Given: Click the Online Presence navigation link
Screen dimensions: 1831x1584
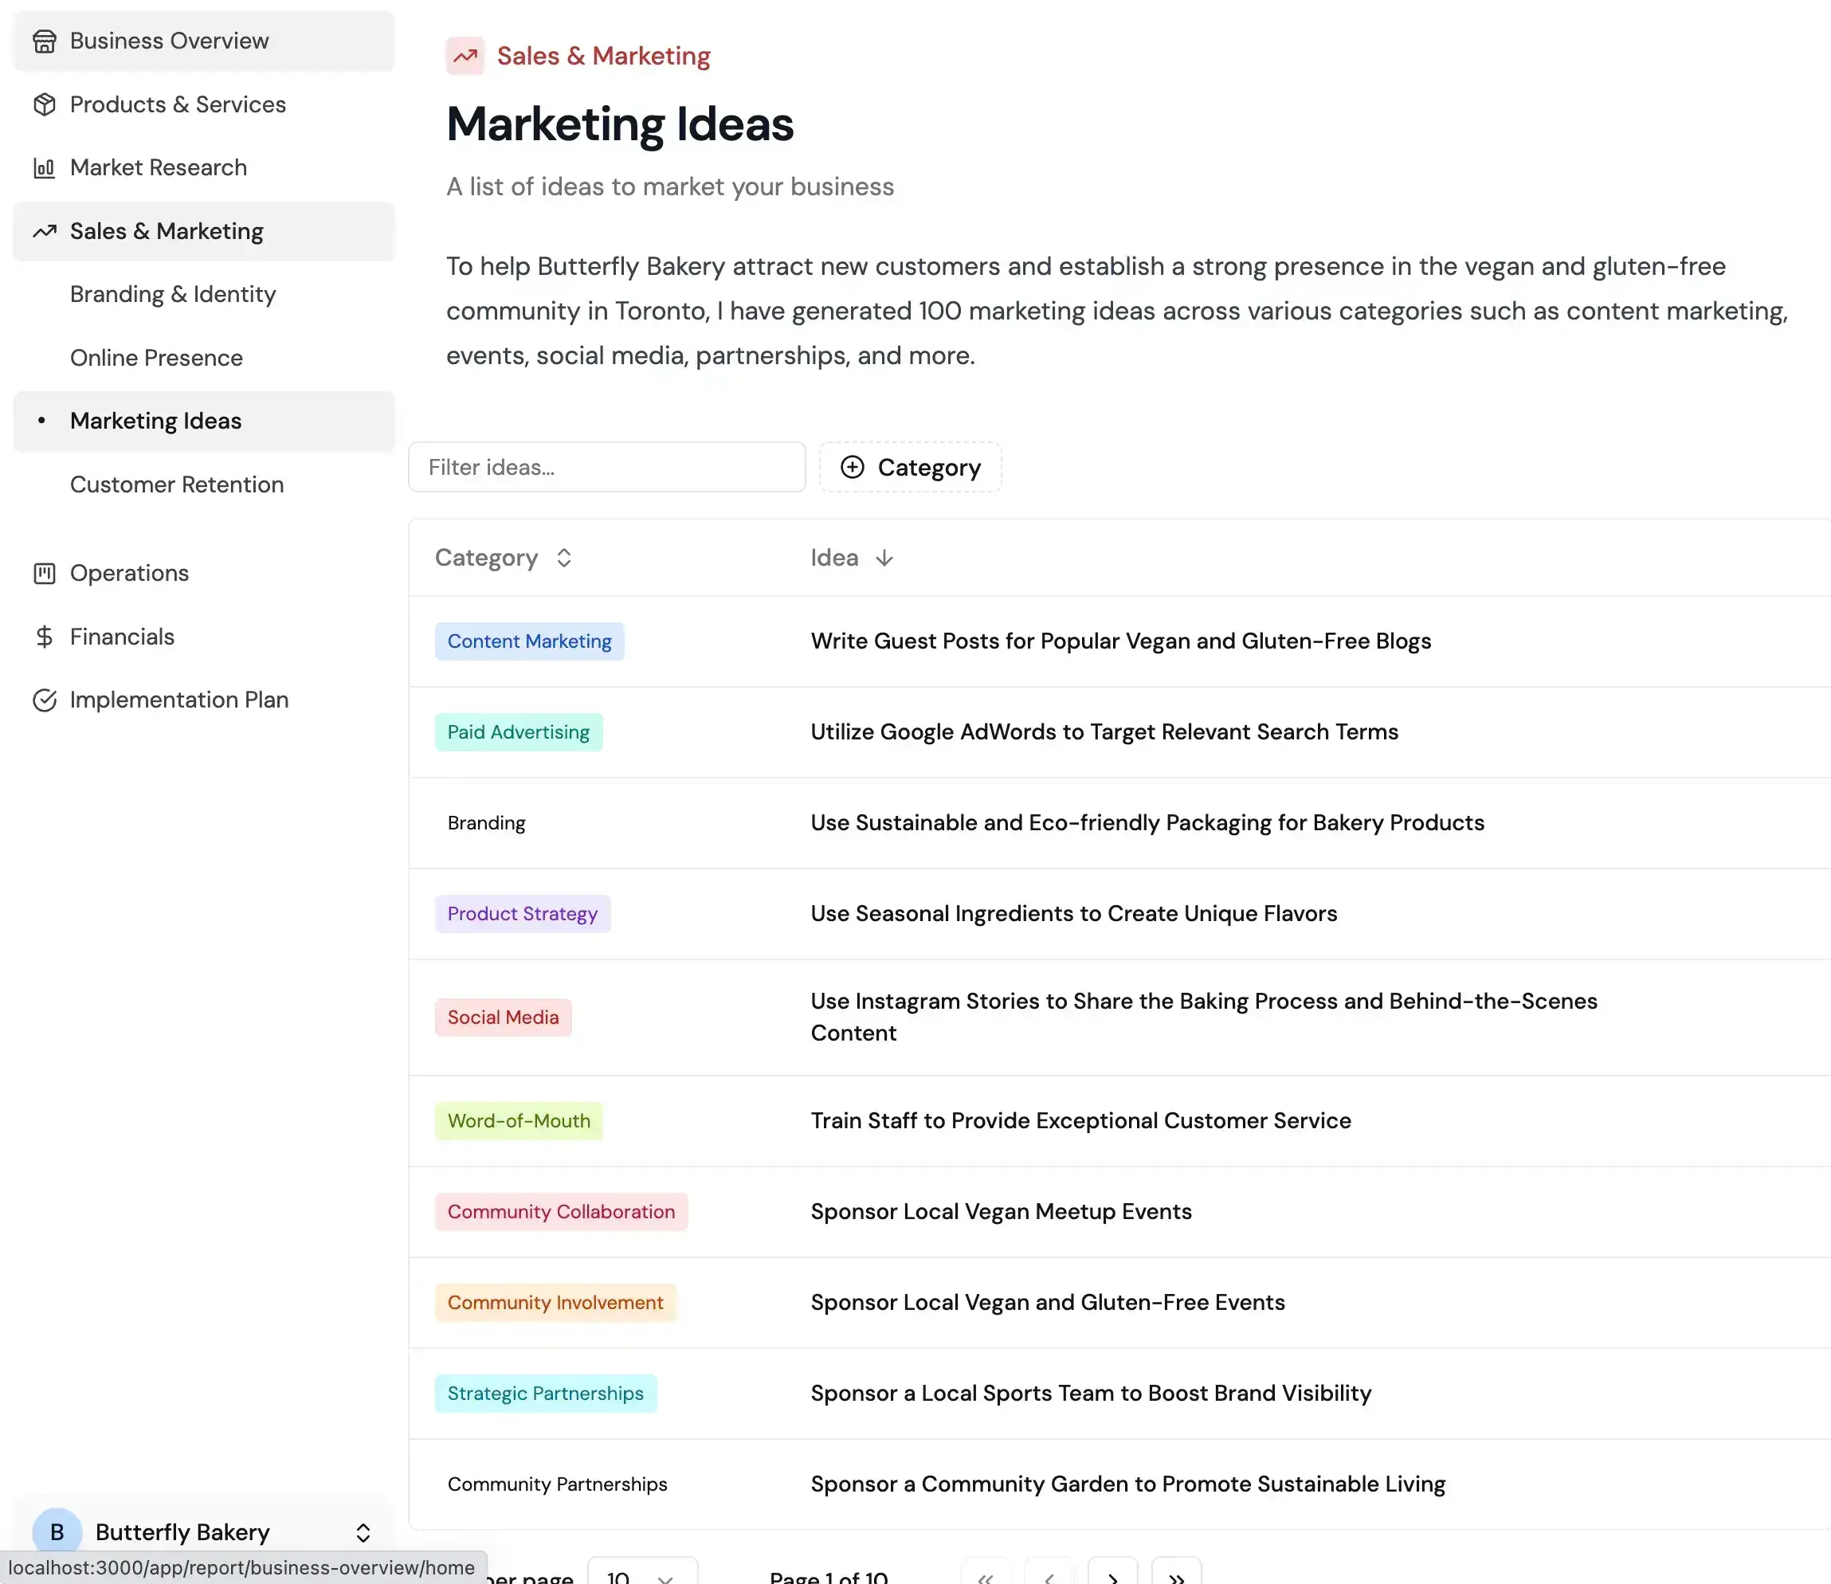Looking at the screenshot, I should tap(155, 357).
